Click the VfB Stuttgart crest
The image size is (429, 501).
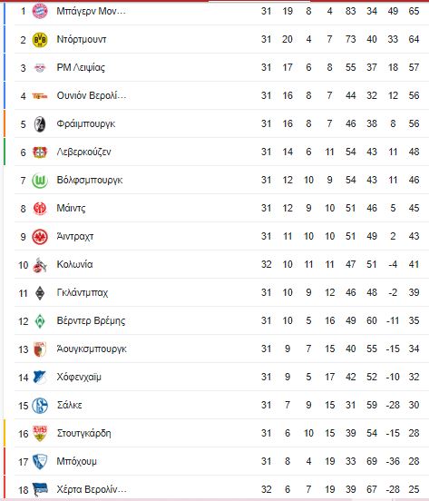pyautogui.click(x=40, y=434)
